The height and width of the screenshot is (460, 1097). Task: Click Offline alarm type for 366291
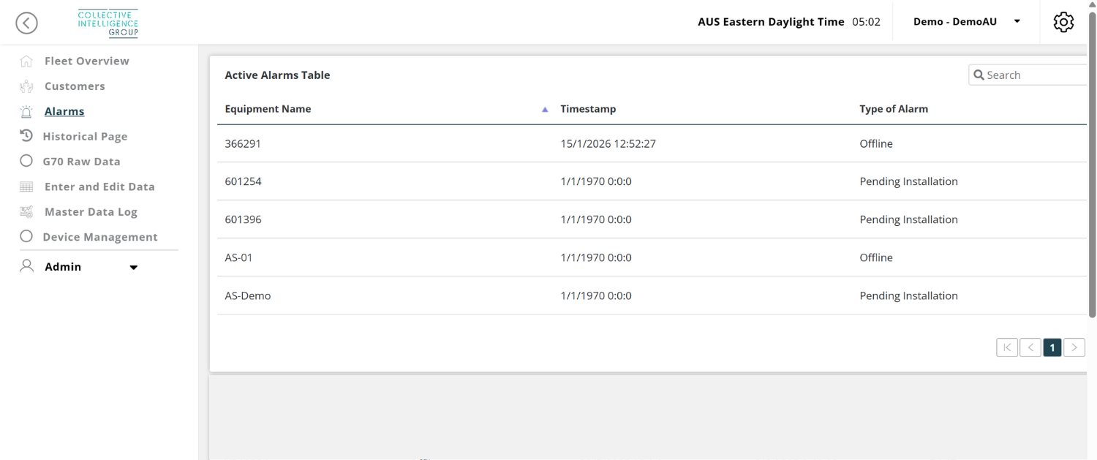(876, 143)
